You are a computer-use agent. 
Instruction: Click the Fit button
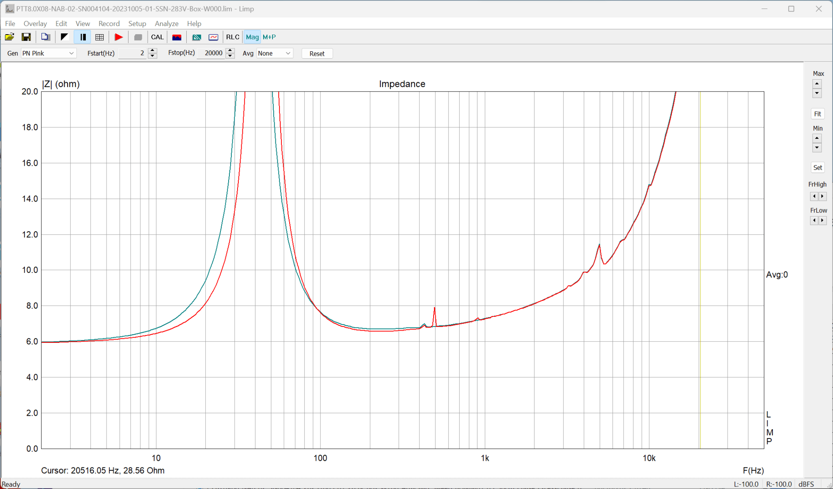click(x=818, y=114)
